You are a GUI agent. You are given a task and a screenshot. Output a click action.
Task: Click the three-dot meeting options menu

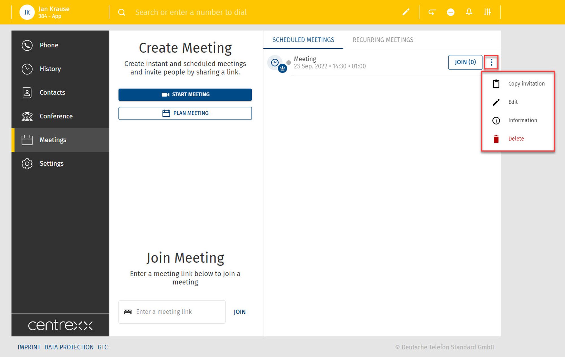tap(491, 62)
